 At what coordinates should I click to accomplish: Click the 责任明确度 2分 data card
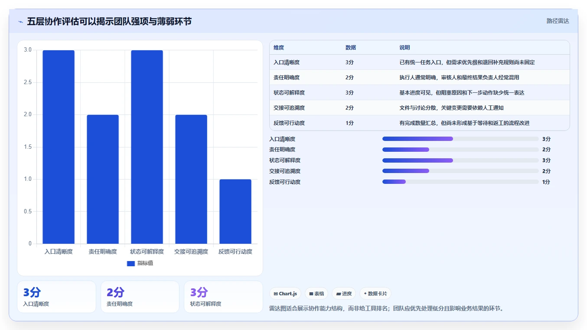point(140,297)
